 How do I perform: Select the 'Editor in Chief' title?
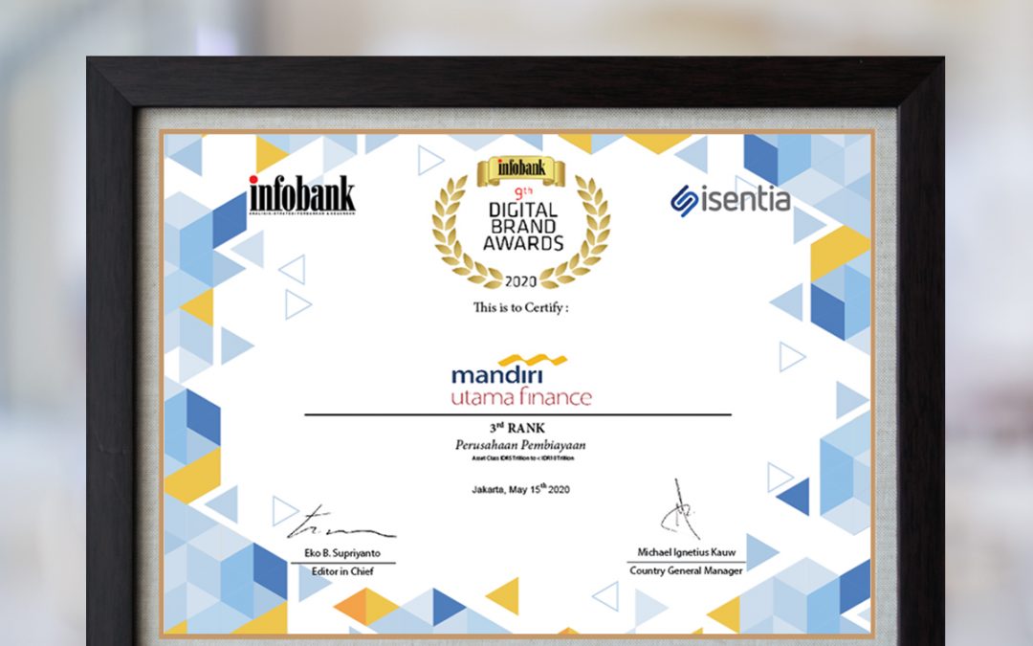click(x=342, y=571)
